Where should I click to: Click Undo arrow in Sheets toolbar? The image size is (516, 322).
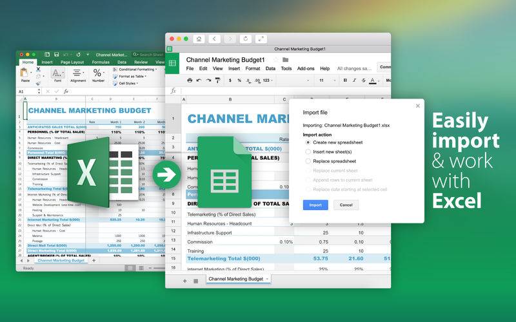[x=199, y=80]
